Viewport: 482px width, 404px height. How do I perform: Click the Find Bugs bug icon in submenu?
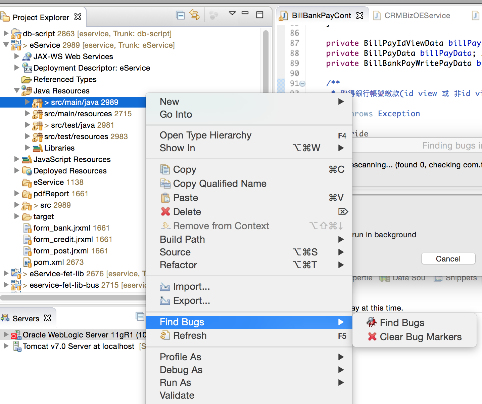(x=371, y=322)
